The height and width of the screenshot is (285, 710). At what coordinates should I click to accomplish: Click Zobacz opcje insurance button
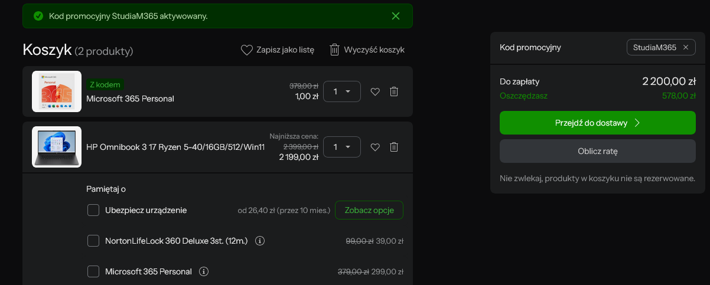pos(369,210)
